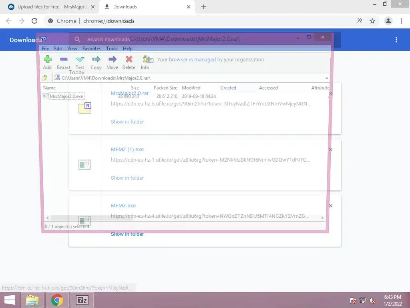The image size is (410, 308).
Task: Click the 7-Zip horizontal scrollbar right arrow
Action: [x=322, y=218]
